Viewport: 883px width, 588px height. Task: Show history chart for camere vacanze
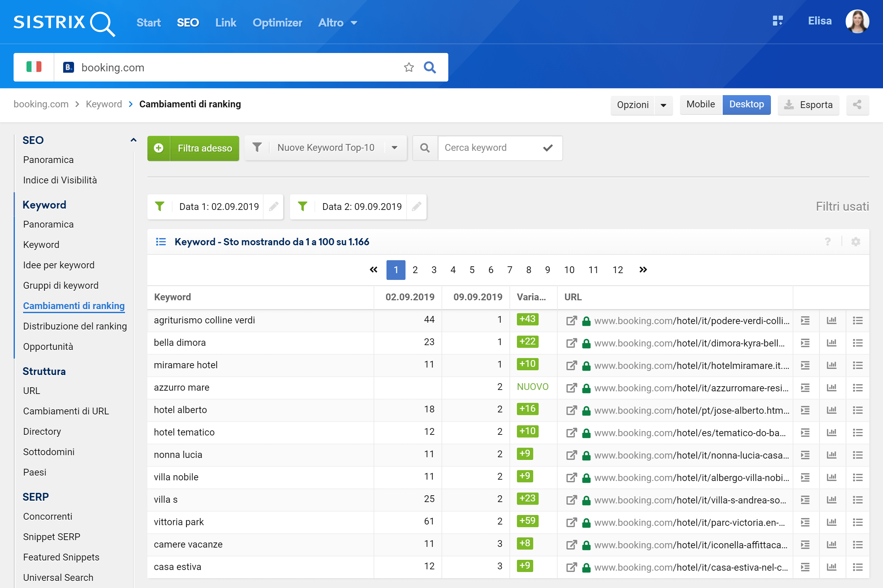(x=832, y=545)
